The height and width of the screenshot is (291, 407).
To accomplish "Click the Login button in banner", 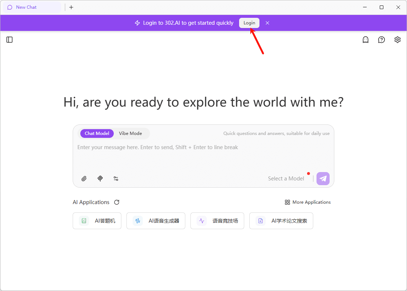I will pos(249,23).
